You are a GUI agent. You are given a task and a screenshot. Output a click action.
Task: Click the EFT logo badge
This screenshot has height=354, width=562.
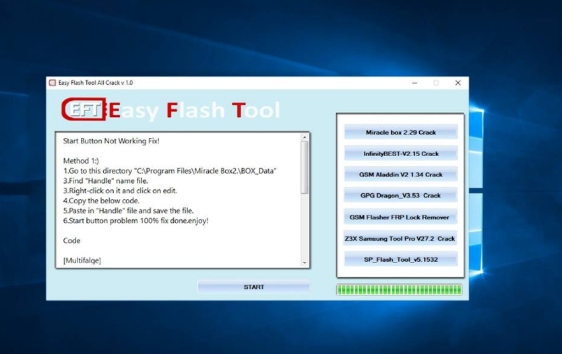click(x=84, y=109)
